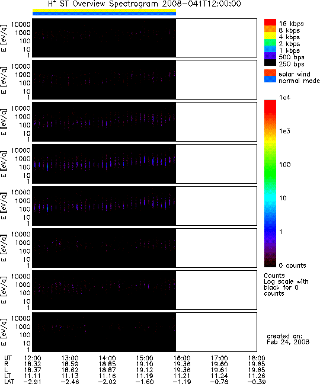Click the 16:00 UT axis label

(182, 359)
